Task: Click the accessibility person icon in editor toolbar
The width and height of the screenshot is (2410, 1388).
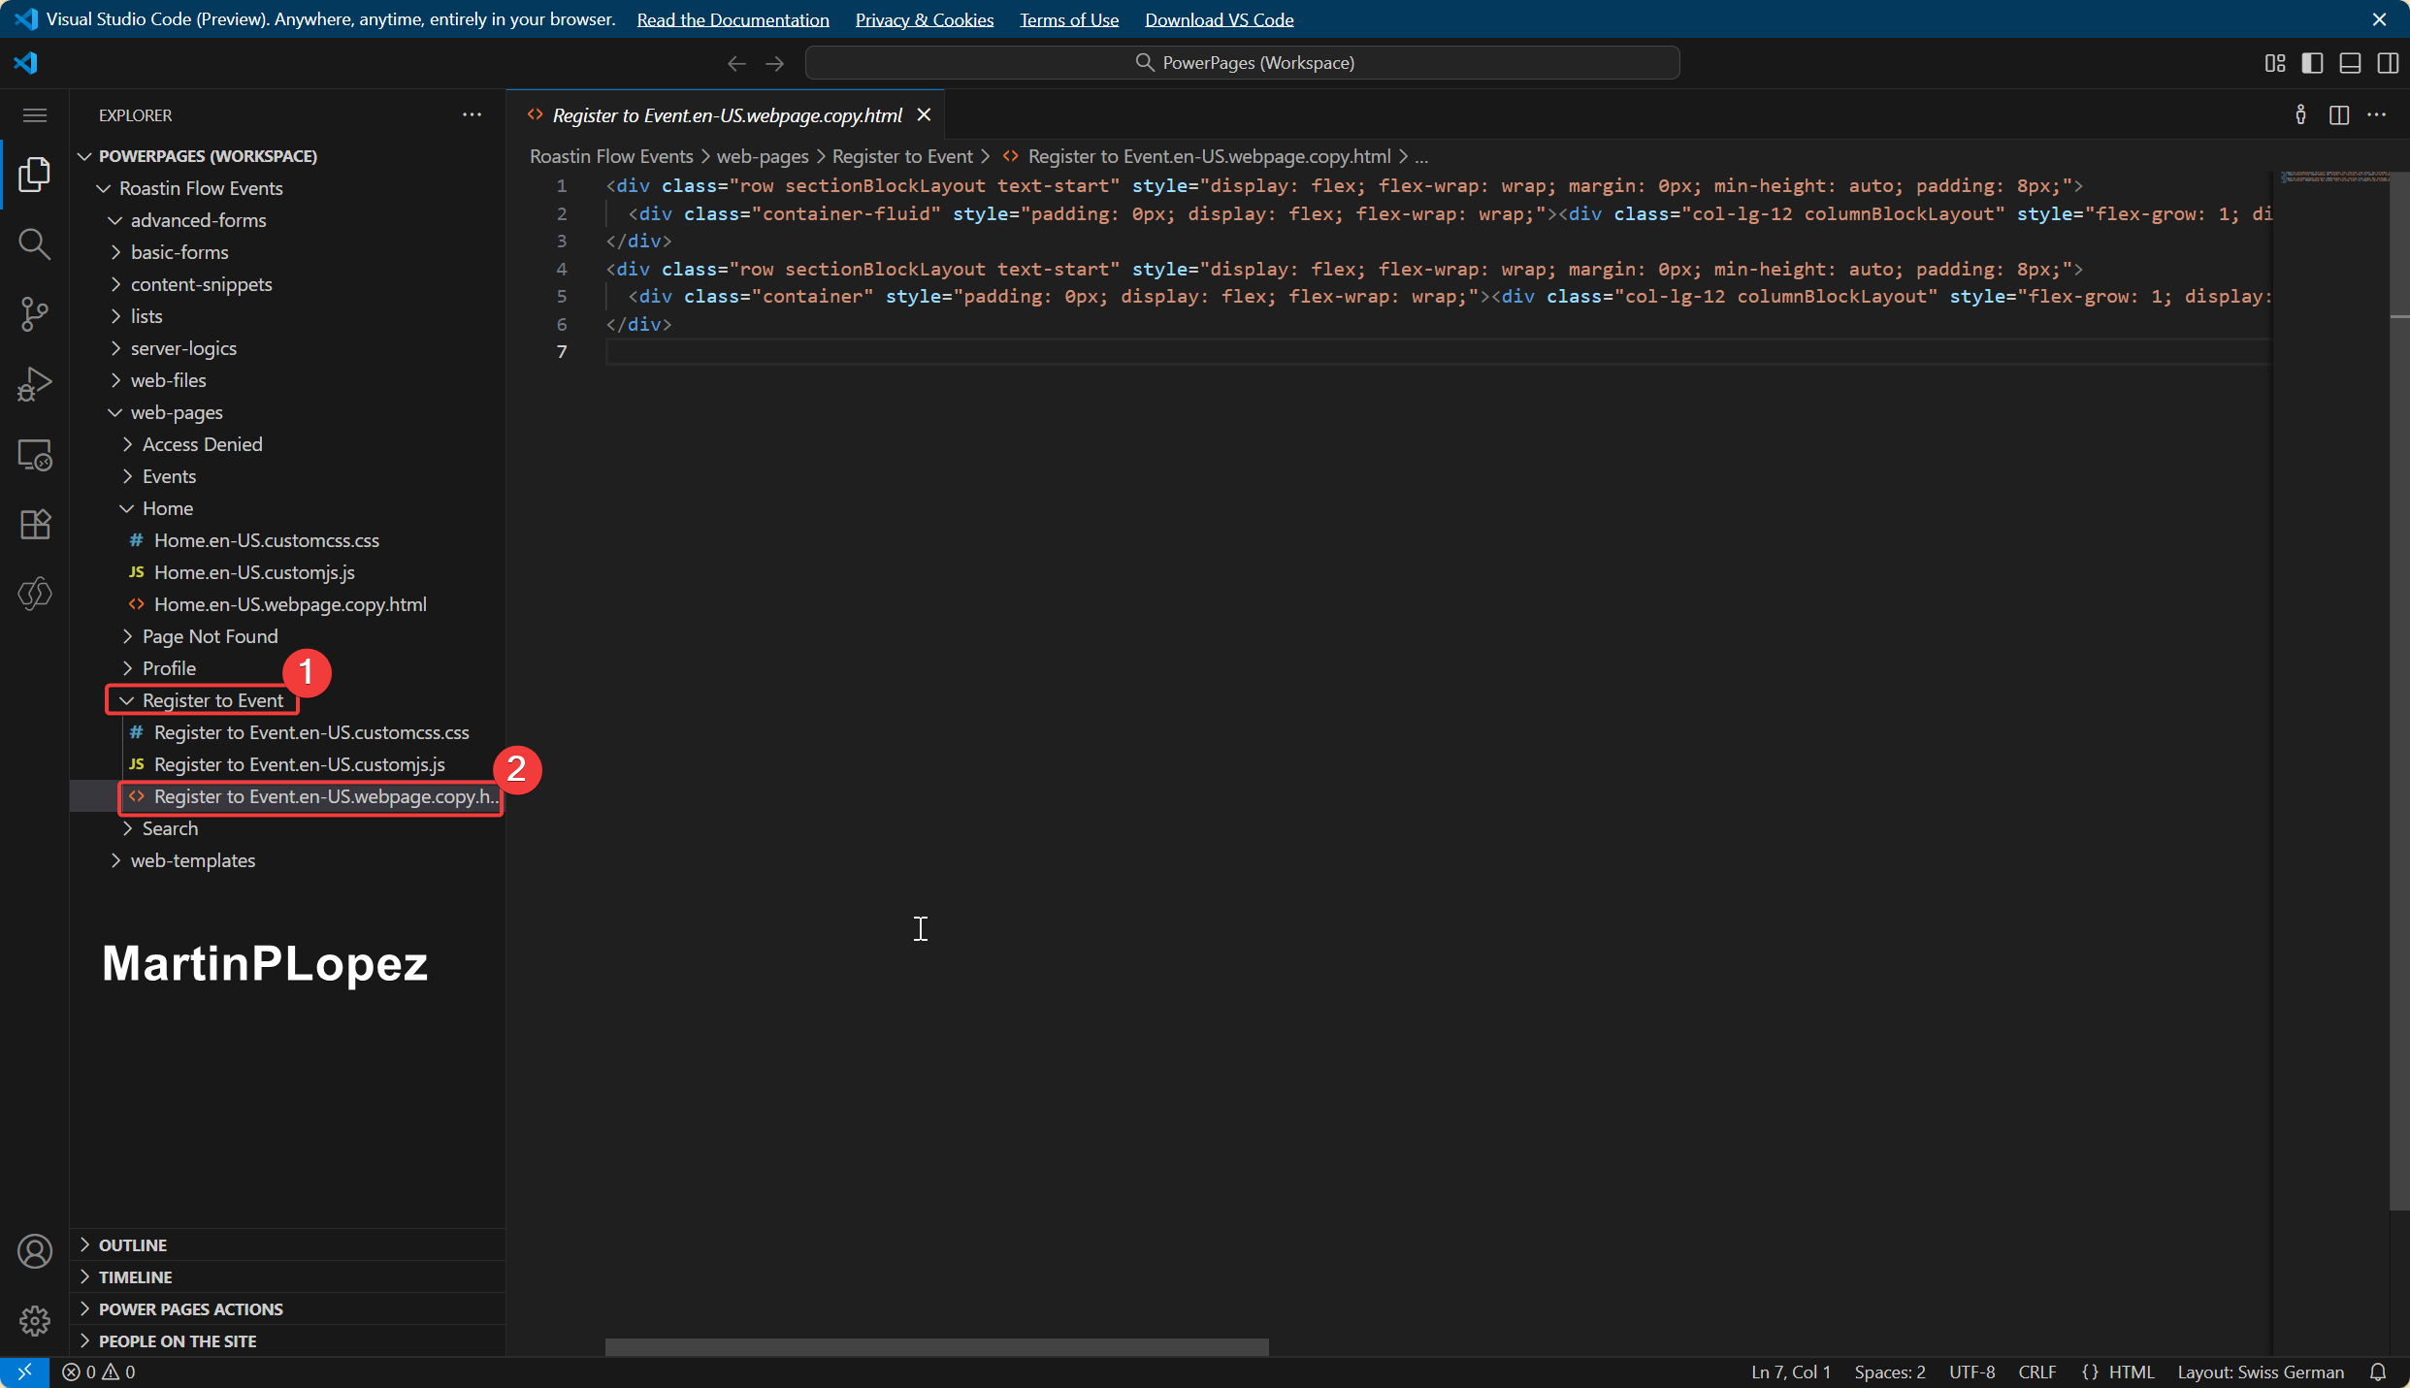Action: [2300, 114]
